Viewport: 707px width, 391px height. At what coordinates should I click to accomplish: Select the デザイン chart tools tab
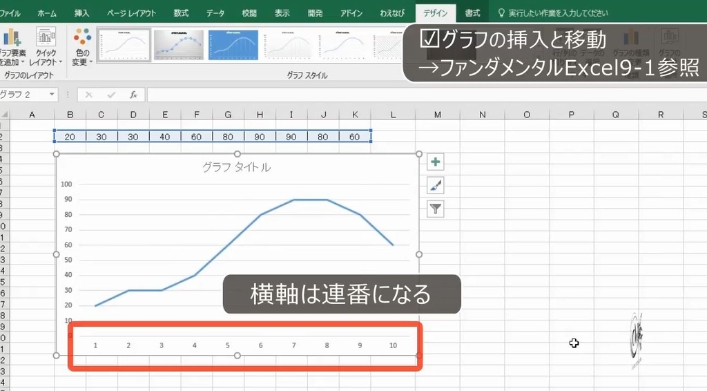pos(435,13)
